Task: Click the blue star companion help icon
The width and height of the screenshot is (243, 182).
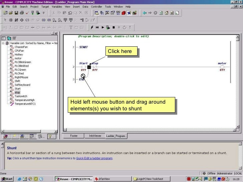Action: pyautogui.click(x=129, y=13)
